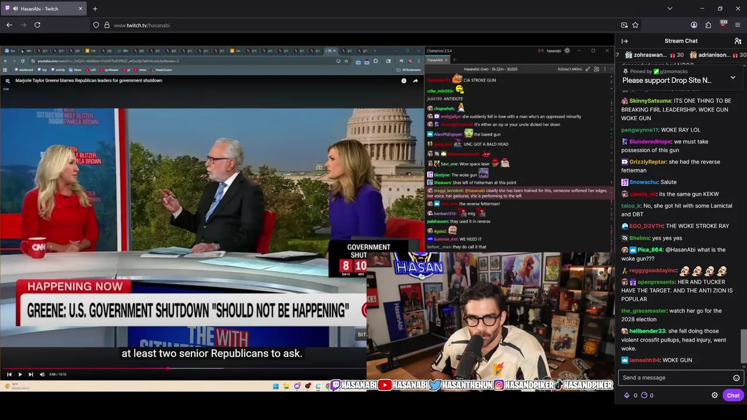
Task: Open chat settings gear
Action: [714, 395]
